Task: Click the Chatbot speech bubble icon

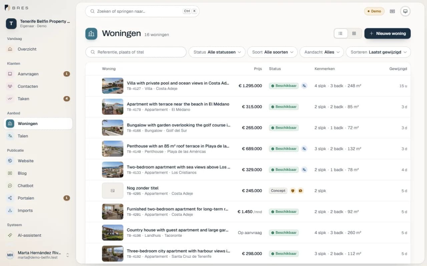Action: tap(10, 186)
